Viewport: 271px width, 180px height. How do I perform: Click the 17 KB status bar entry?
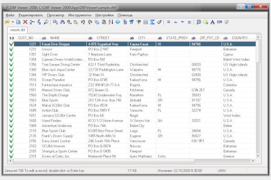(x=132, y=171)
